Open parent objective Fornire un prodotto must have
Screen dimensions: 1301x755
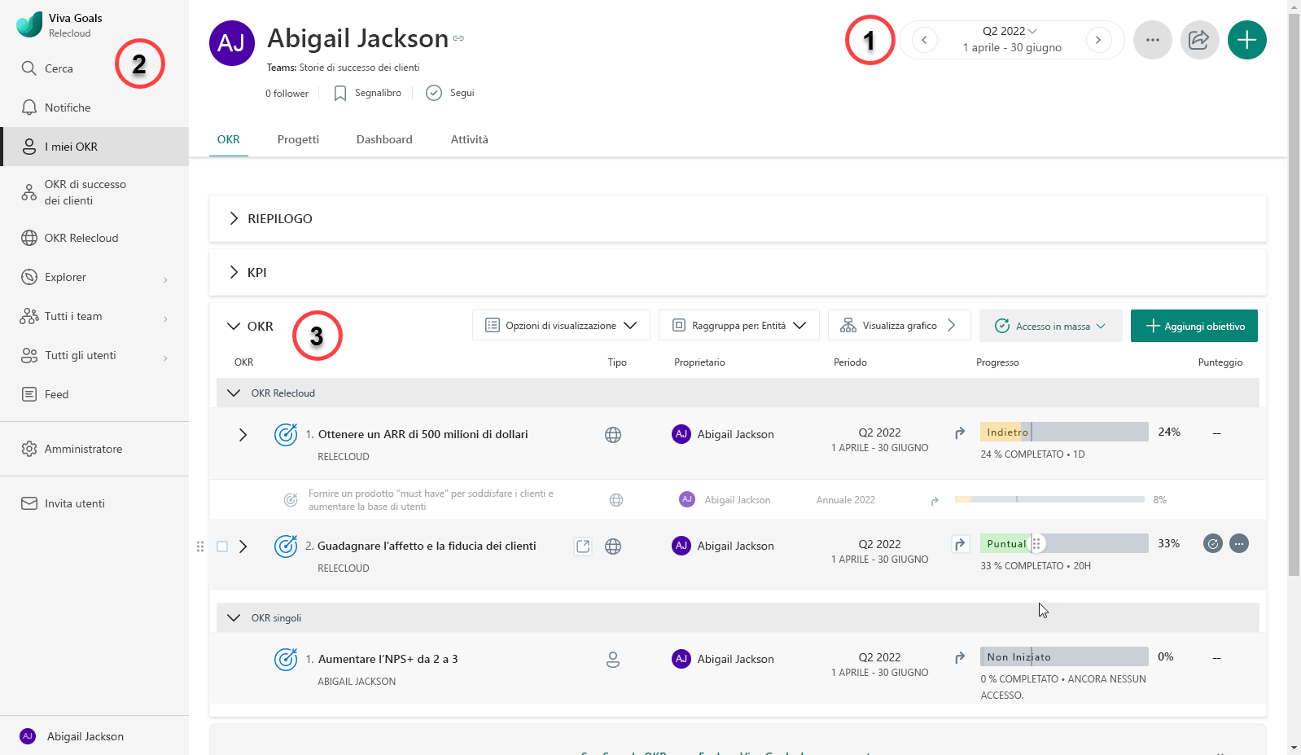431,500
